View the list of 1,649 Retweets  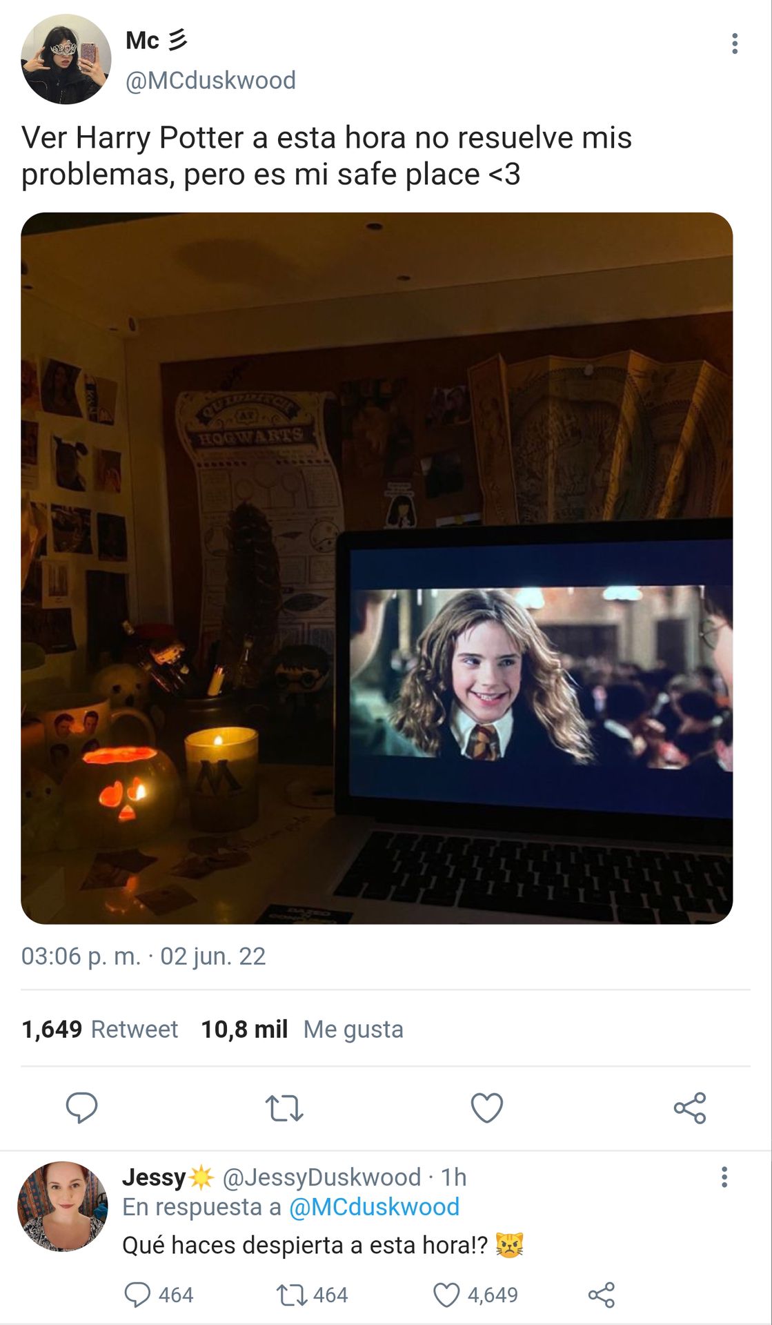pos(99,1029)
